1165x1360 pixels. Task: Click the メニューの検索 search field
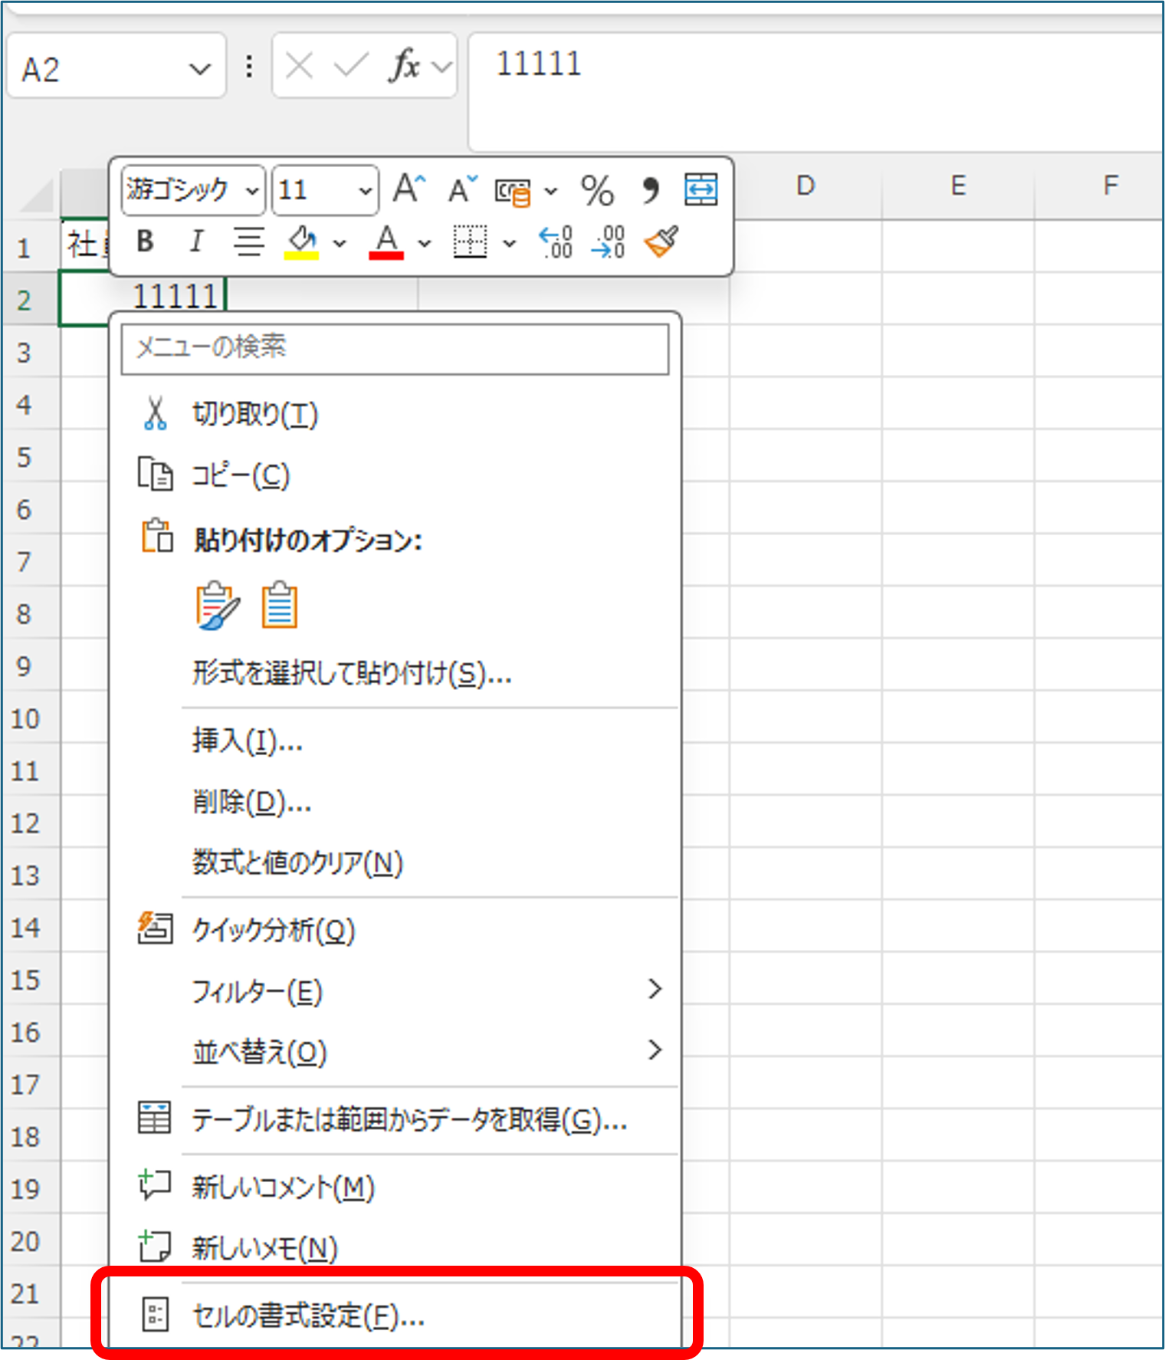coord(395,349)
